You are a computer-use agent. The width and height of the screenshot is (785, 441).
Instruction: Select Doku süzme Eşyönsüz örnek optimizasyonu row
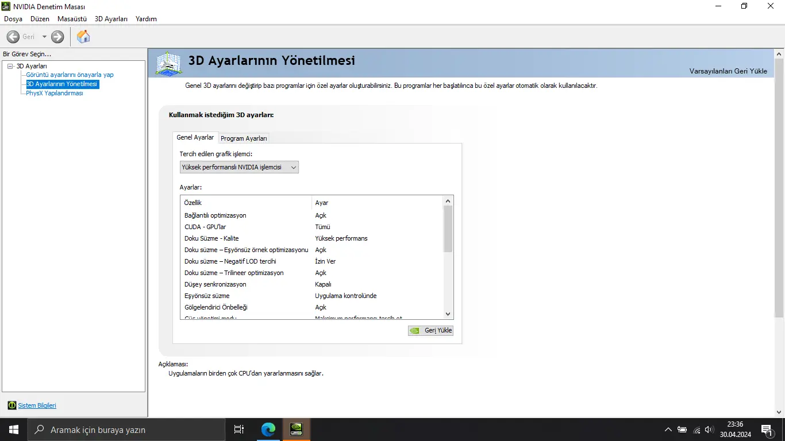311,250
